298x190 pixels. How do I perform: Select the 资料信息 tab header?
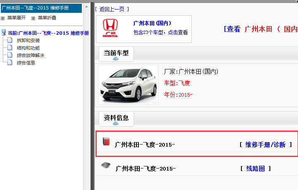(x=116, y=119)
